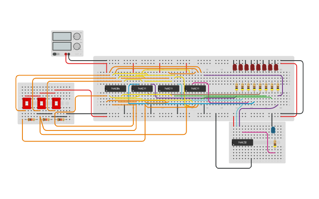Select the middle 74HC11 chip
The width and height of the screenshot is (319, 199).
[169, 89]
